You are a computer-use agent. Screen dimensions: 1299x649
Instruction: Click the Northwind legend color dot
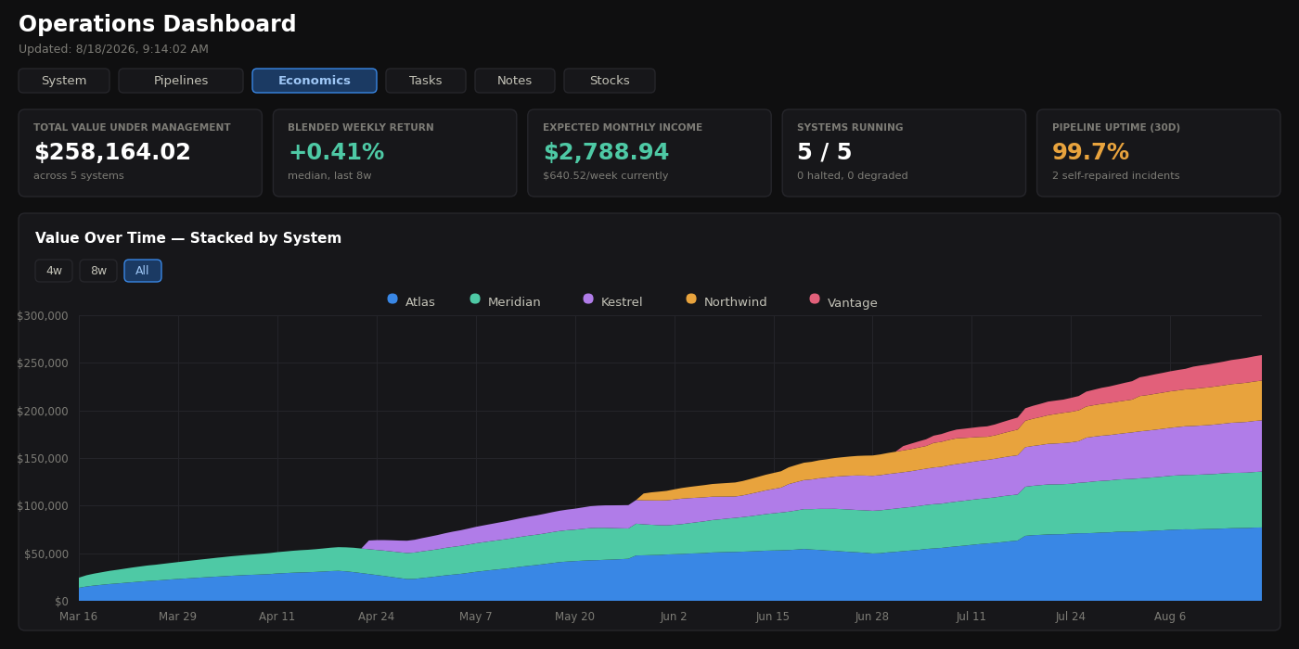691,299
